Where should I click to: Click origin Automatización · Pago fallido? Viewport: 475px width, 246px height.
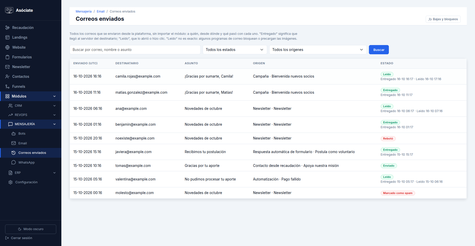pos(277,179)
